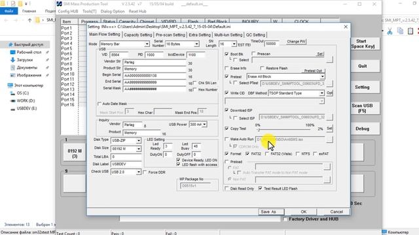
Task: Enable Restore Flash checkbox
Action: [x=262, y=68]
